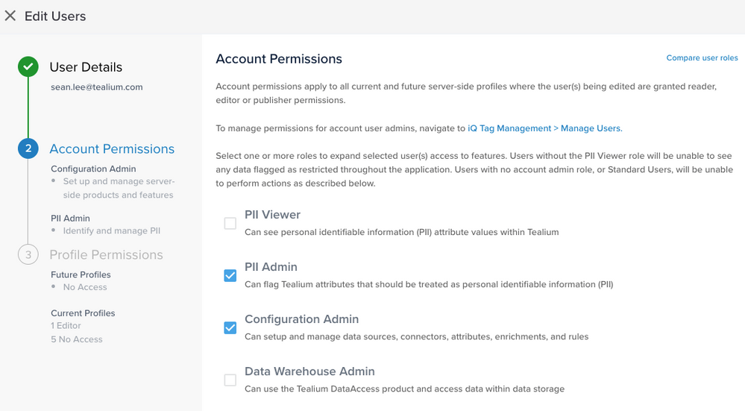Uncheck the PII Admin checkbox
The height and width of the screenshot is (411, 745).
point(230,275)
